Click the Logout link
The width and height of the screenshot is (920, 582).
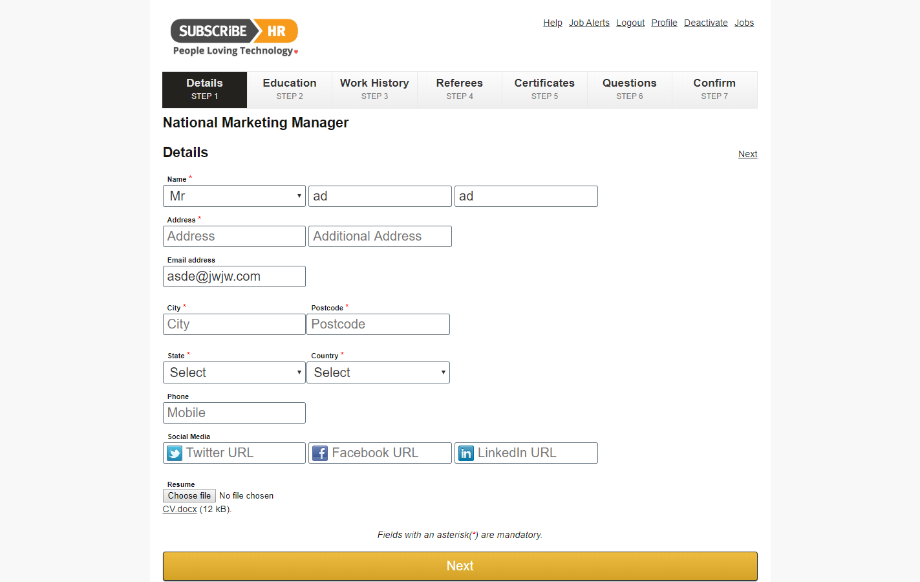(630, 23)
